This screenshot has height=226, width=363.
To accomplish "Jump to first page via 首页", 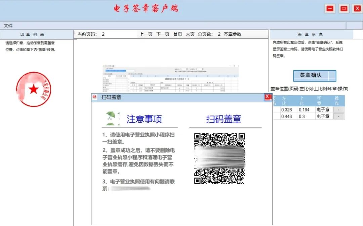I will (x=177, y=34).
